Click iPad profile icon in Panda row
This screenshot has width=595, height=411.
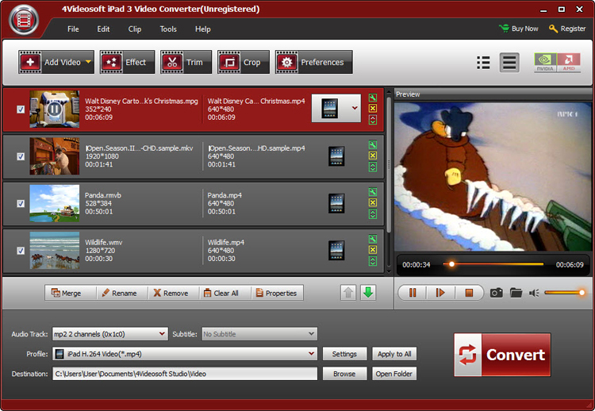click(x=336, y=203)
